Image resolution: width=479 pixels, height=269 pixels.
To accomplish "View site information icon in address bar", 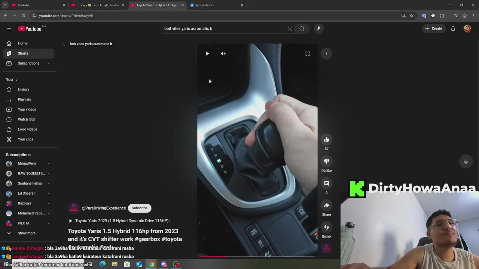I will (x=34, y=16).
